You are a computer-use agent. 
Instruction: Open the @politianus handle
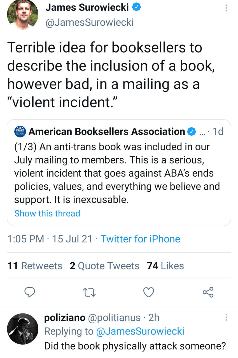(114, 317)
